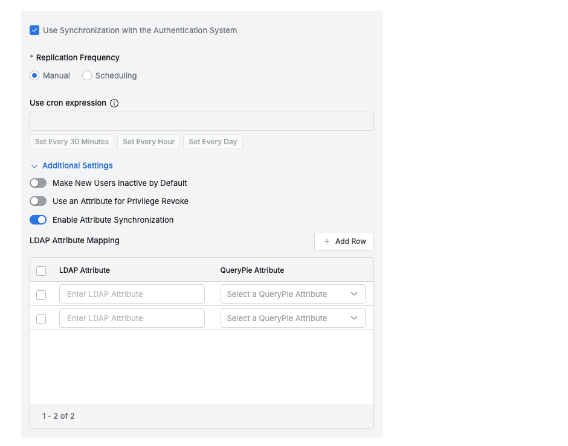Click the plus icon on Add Row
This screenshot has width=568, height=446.
327,241
